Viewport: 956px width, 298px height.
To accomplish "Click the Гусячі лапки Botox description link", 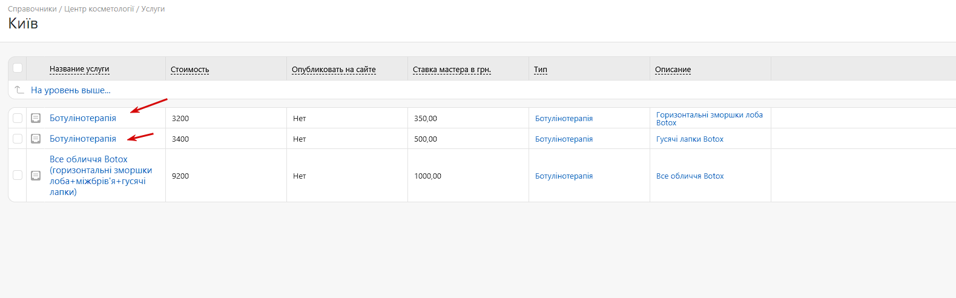I will [690, 139].
